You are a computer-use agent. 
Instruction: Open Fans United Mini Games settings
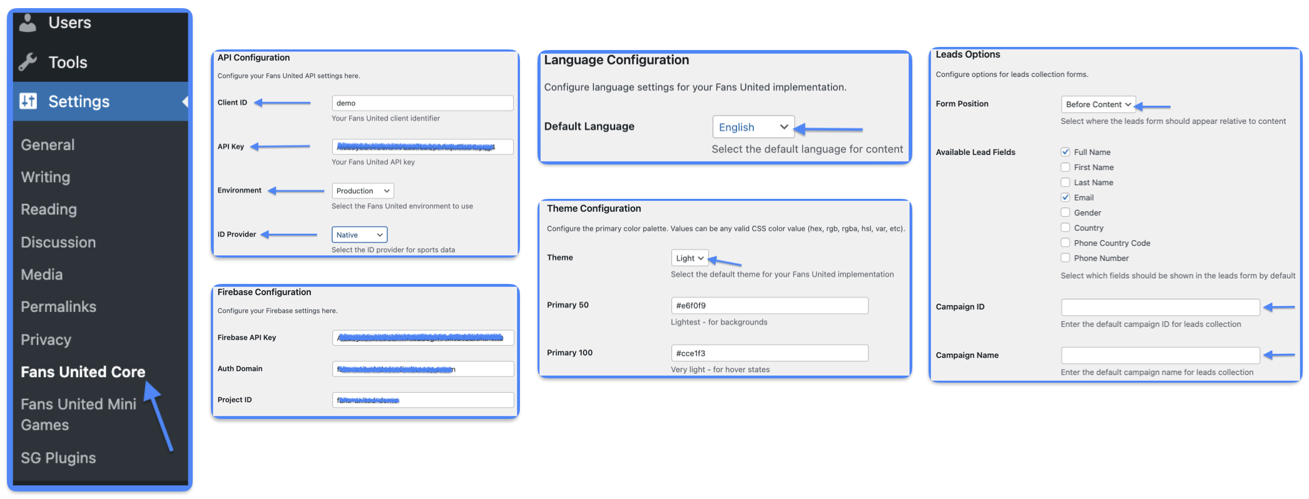(79, 414)
